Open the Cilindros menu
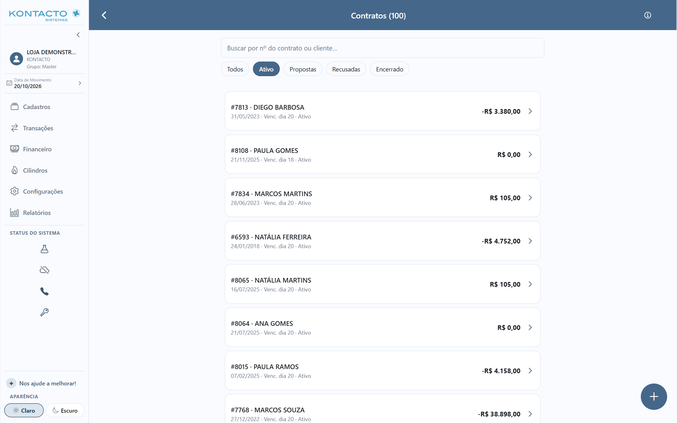The width and height of the screenshot is (677, 423). (45, 170)
